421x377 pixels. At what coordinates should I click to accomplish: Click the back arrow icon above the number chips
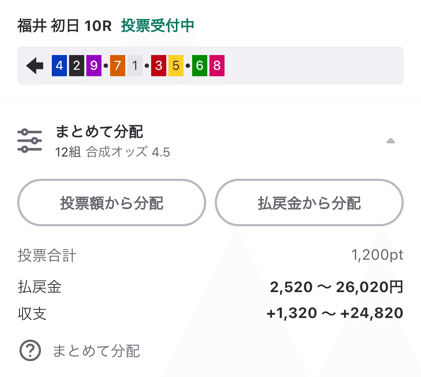34,65
